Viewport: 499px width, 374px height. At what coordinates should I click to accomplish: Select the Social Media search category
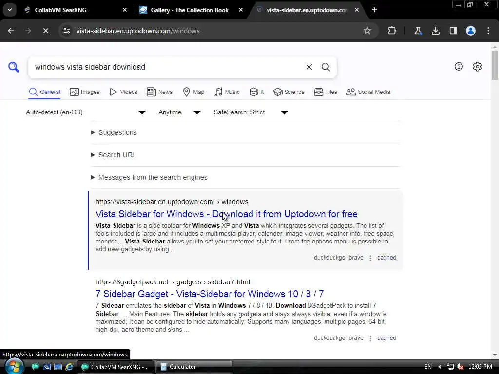click(x=368, y=92)
